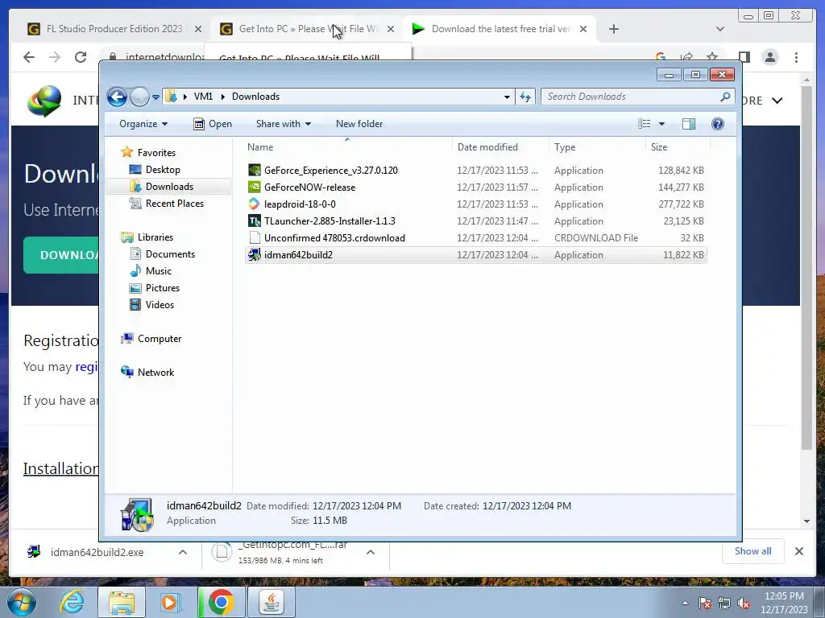825x618 pixels.
Task: Click the Open toolbar button
Action: (213, 124)
